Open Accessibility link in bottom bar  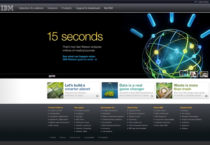(x=89, y=137)
